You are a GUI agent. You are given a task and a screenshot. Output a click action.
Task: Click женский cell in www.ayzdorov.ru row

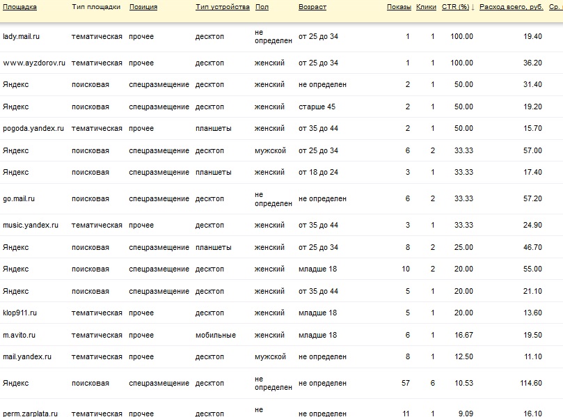[269, 63]
